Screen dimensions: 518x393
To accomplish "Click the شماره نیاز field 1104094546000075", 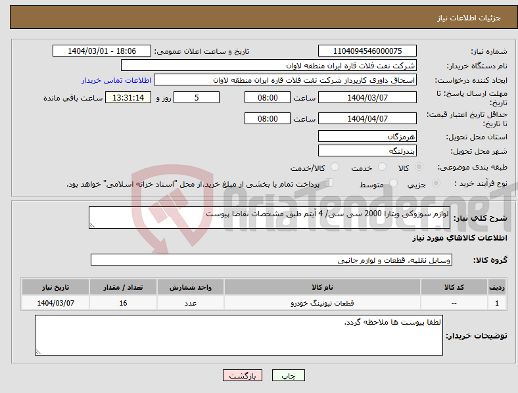I will (x=367, y=51).
